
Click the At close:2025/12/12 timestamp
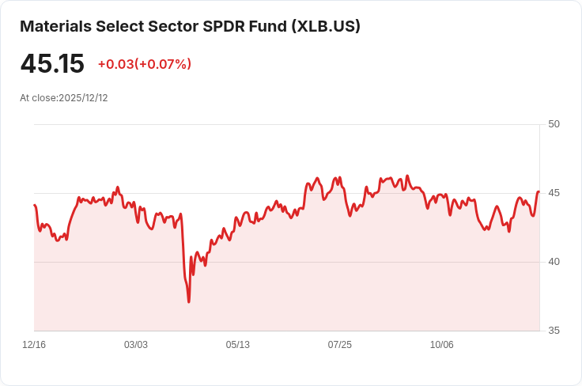click(64, 98)
